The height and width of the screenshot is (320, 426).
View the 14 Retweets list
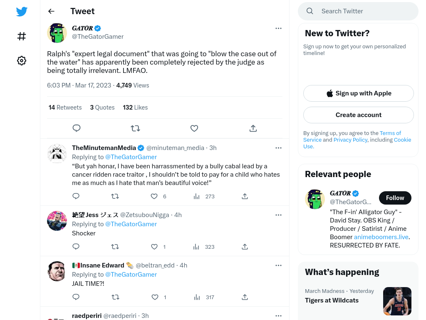coord(65,107)
